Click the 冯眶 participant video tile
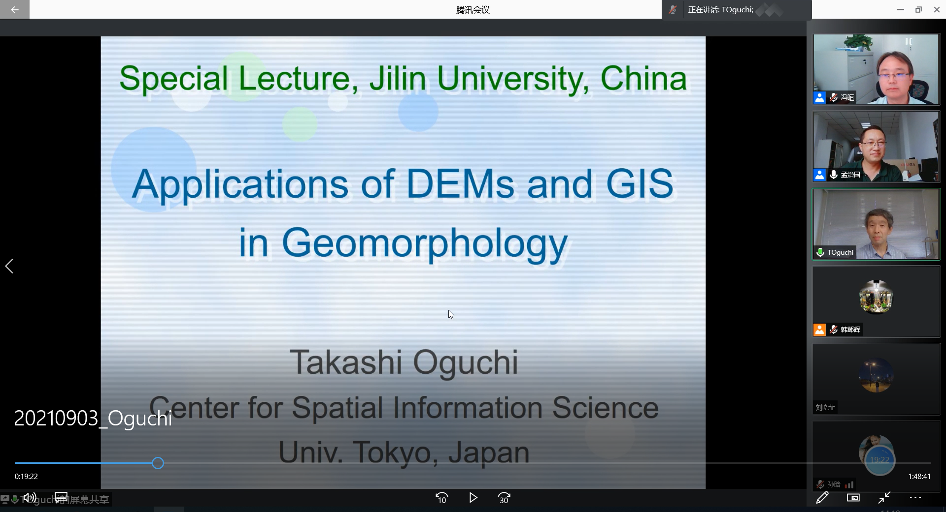 pos(876,69)
